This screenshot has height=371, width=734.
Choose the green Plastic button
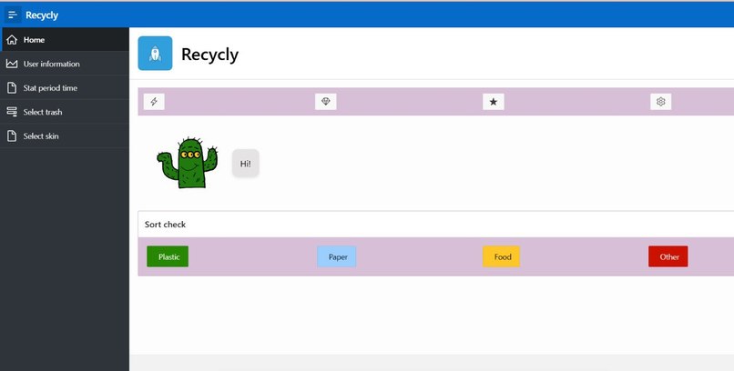coord(168,256)
